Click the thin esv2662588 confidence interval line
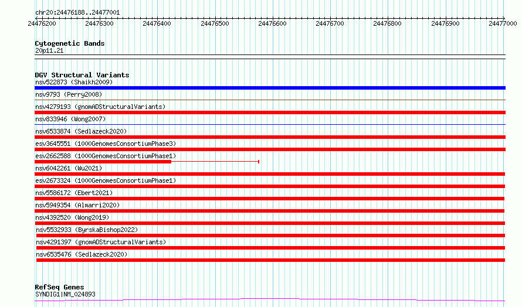Viewport: 522px width, 307px height. [215, 162]
